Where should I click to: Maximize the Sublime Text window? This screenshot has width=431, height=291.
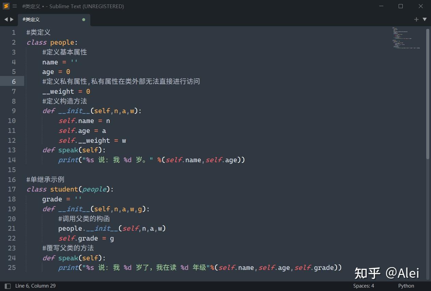(401, 6)
